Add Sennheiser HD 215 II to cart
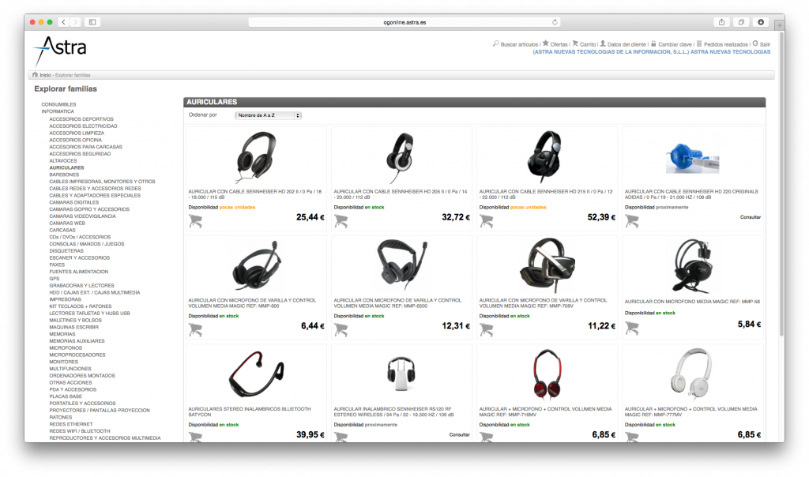This screenshot has height=477, width=809. point(486,220)
